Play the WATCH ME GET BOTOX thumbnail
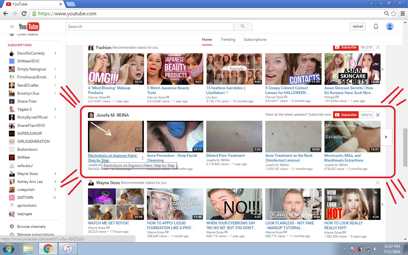 (116, 204)
